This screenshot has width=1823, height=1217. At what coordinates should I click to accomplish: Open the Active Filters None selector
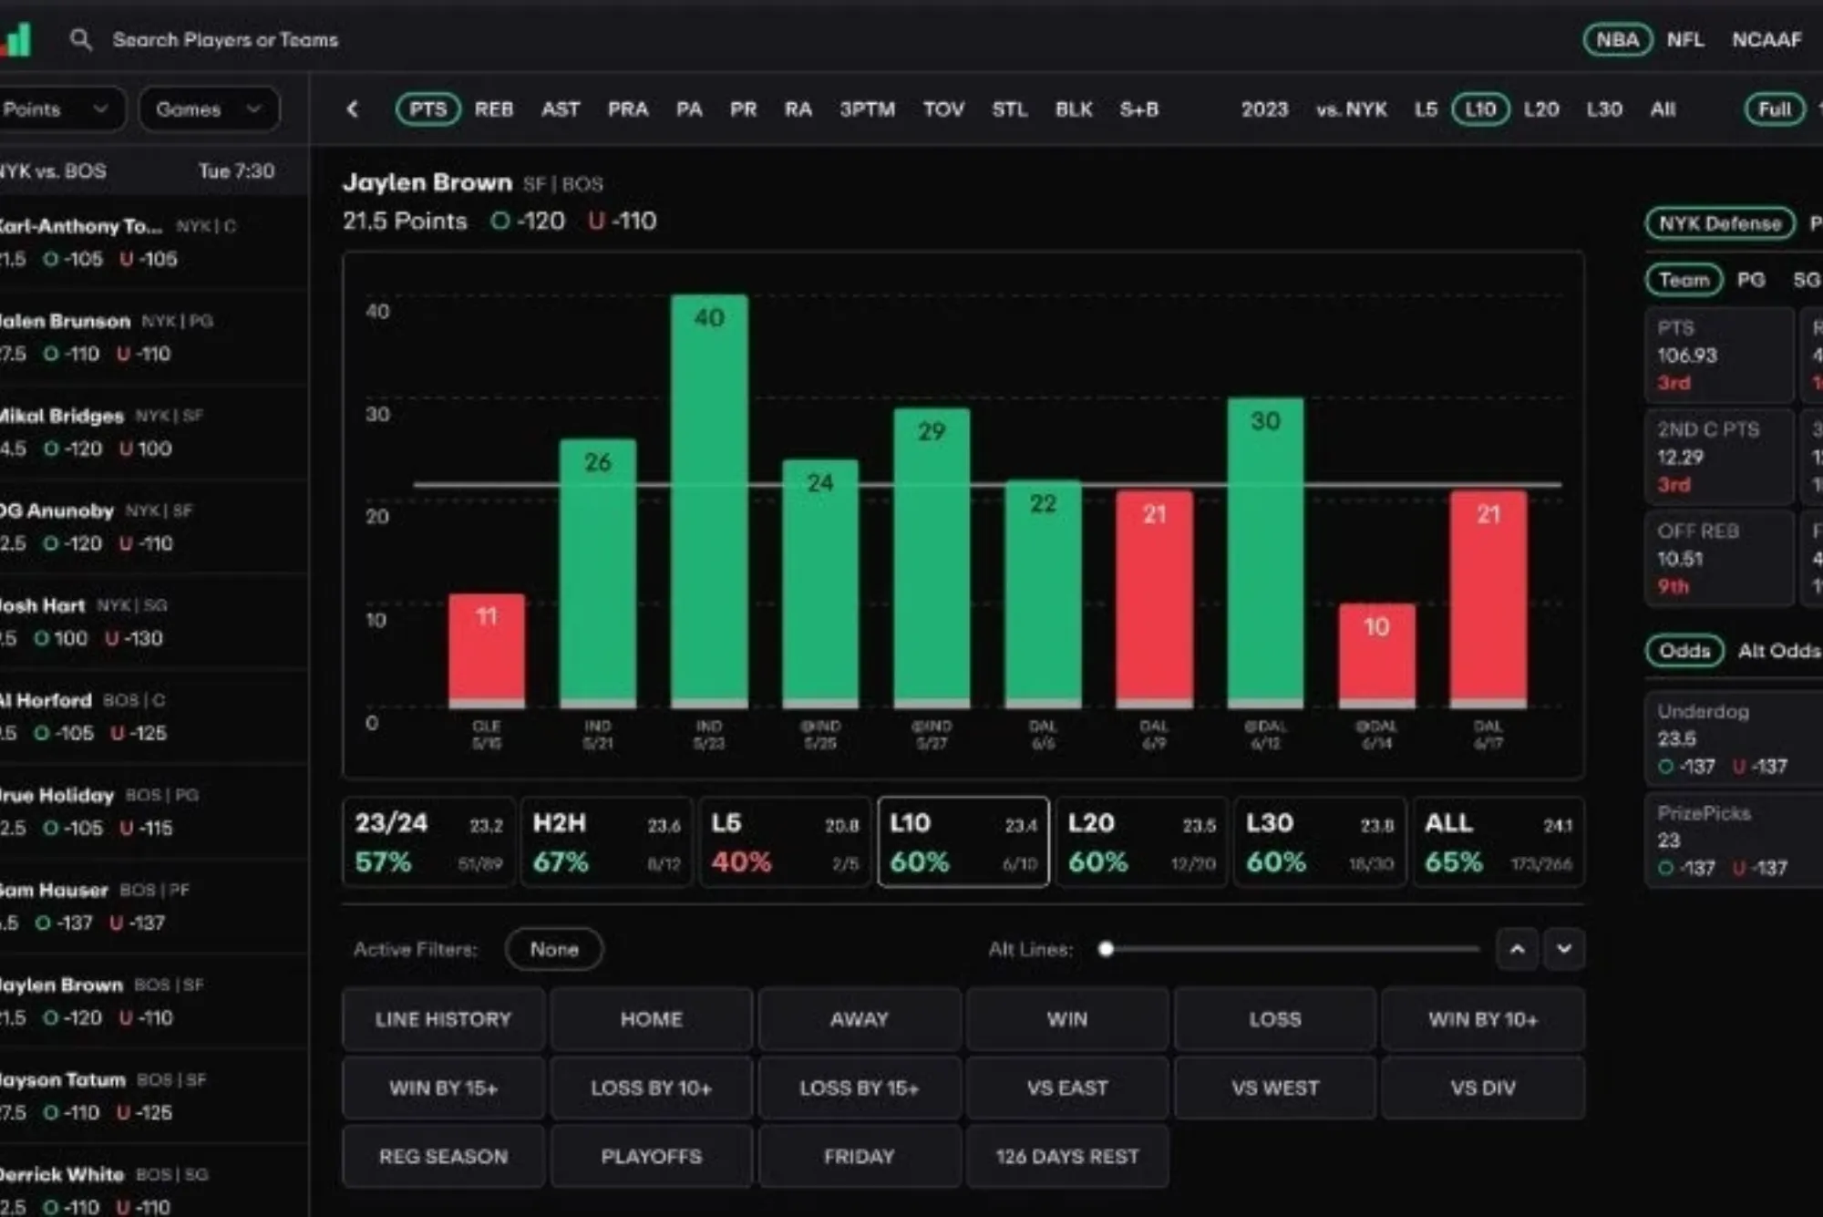553,949
